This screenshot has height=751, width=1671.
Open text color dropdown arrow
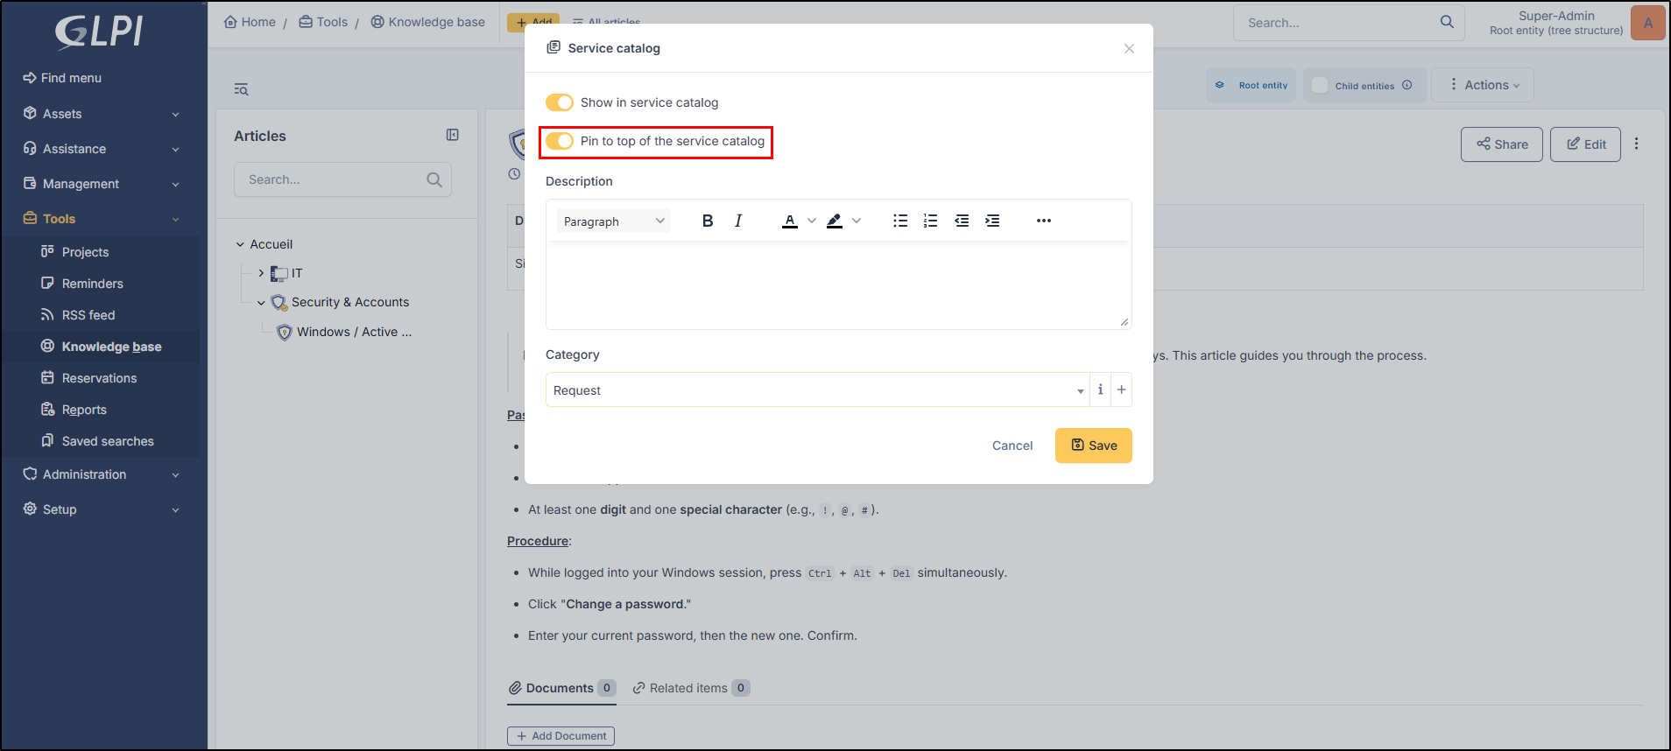(x=812, y=221)
